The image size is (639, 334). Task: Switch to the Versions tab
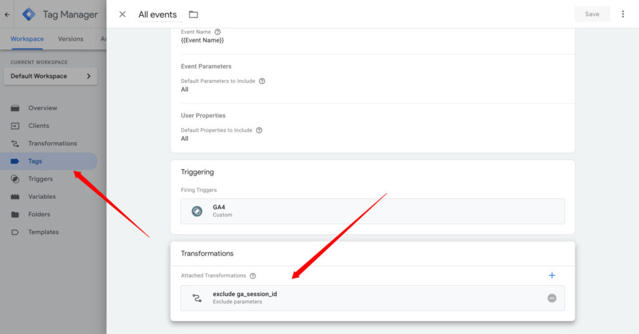coord(71,39)
